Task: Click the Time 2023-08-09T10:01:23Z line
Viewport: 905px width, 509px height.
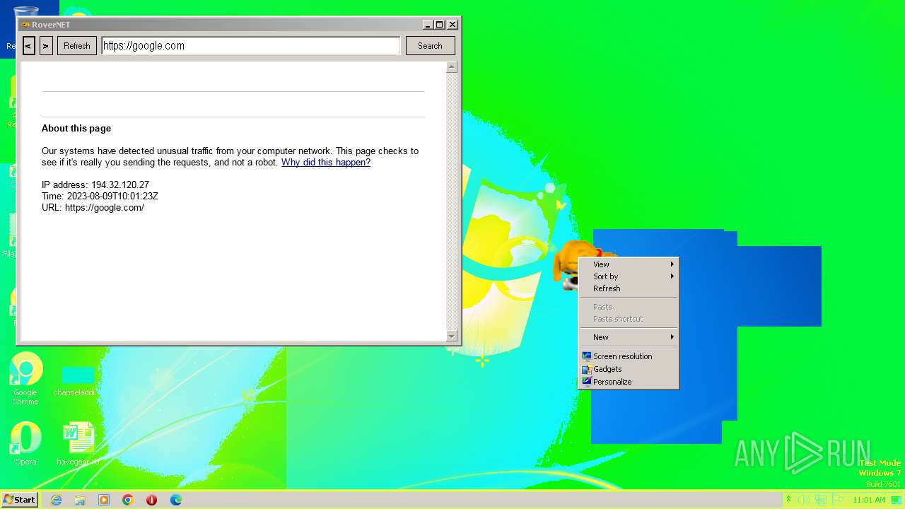Action: (100, 197)
